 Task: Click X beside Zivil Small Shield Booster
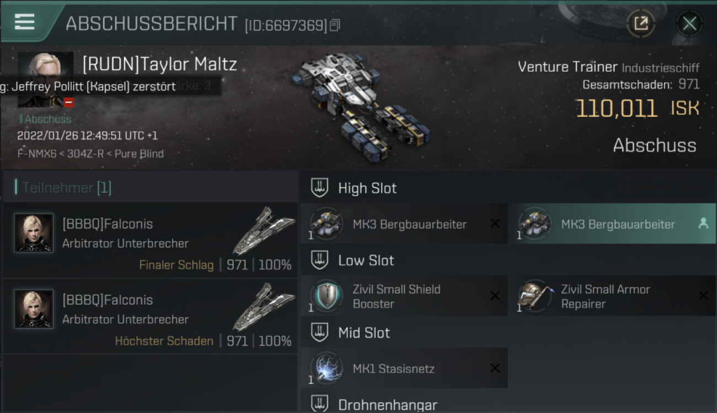tap(495, 296)
